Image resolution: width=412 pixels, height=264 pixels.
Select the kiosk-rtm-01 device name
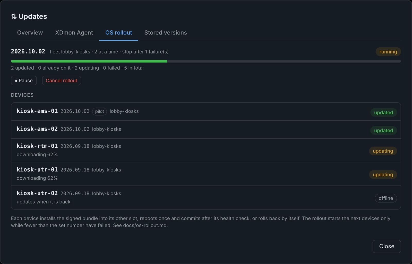(x=37, y=146)
